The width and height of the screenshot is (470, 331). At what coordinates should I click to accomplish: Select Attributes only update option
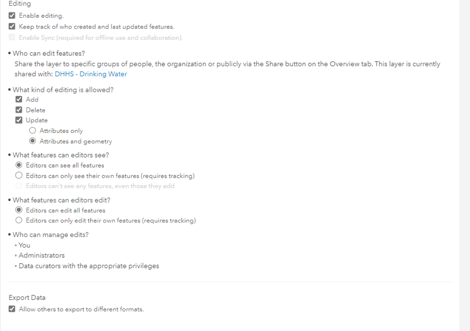point(33,131)
